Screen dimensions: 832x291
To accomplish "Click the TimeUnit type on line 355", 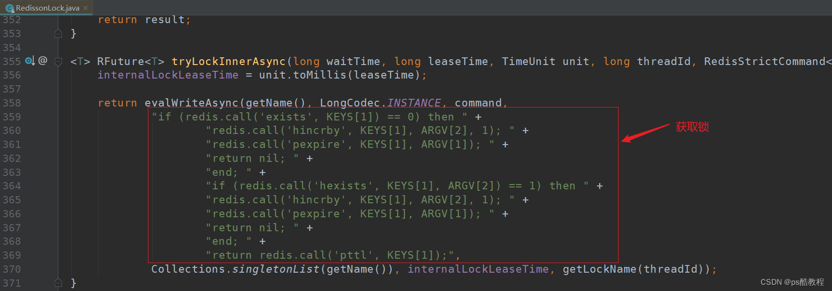I will click(528, 62).
